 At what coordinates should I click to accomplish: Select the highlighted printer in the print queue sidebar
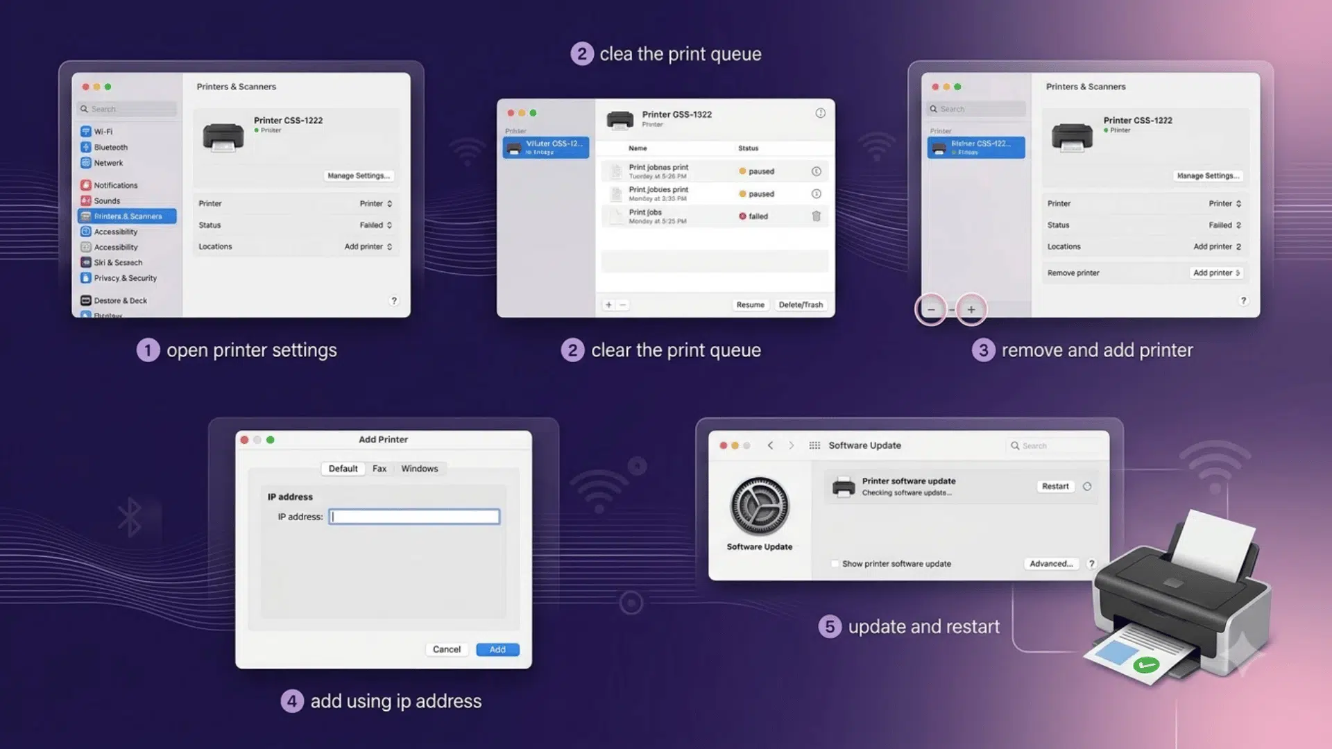546,147
